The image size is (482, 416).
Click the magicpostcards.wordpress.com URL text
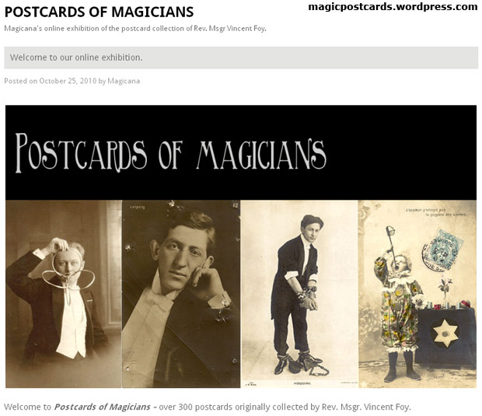pos(393,7)
